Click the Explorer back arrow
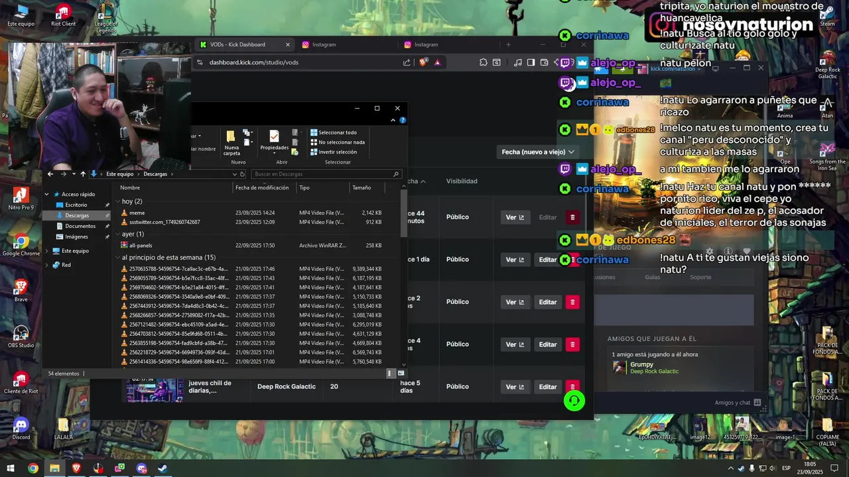The width and height of the screenshot is (849, 477). pyautogui.click(x=50, y=174)
